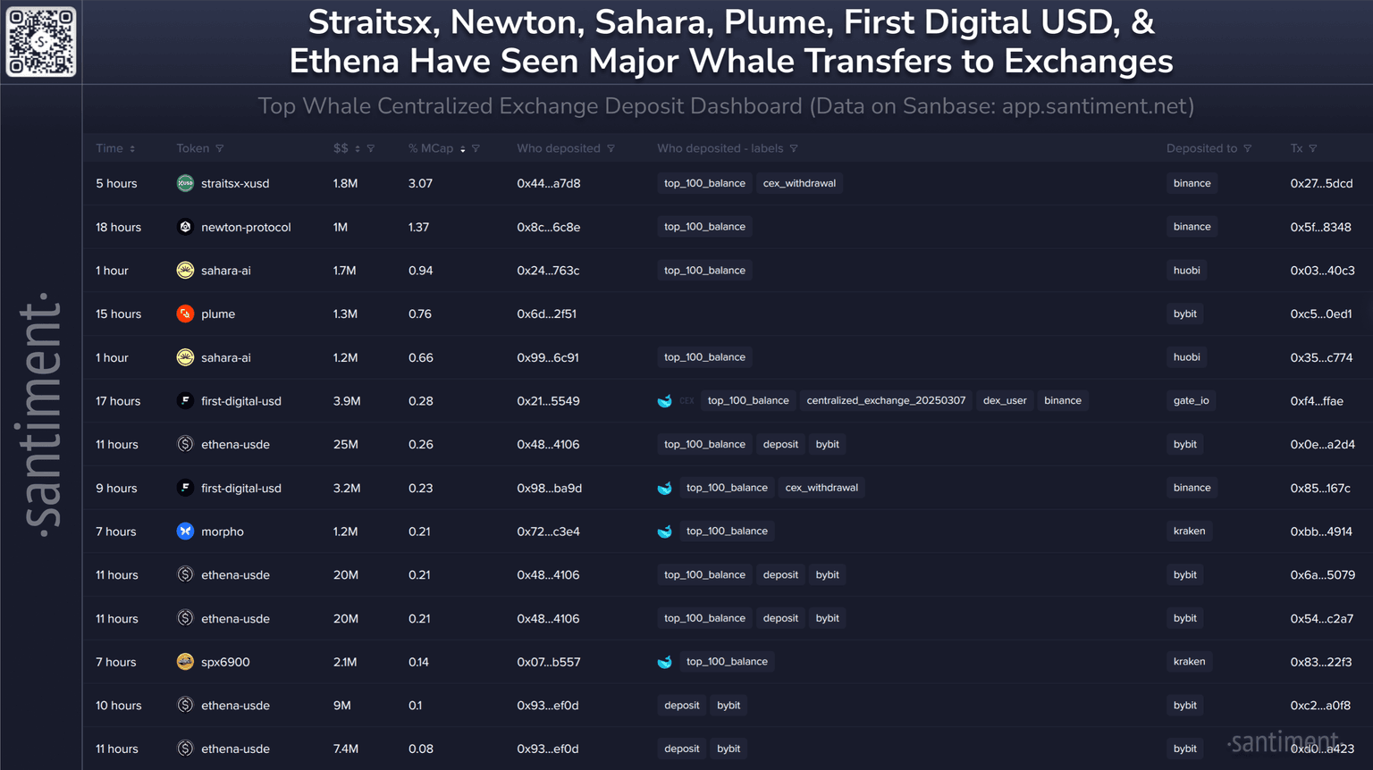Click depositor address 0x8c...6c8e

[548, 227]
